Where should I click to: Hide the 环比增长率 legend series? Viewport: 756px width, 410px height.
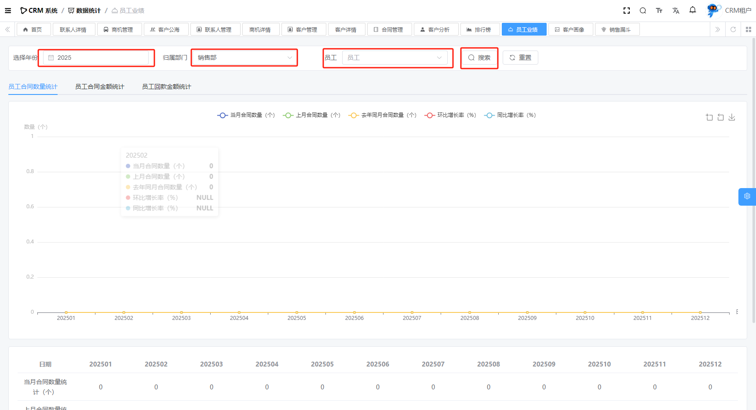click(x=450, y=115)
